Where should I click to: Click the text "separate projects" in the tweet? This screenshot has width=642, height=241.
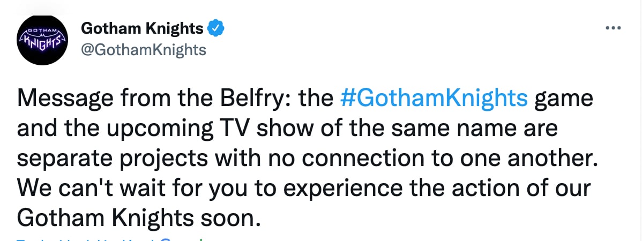(x=104, y=158)
